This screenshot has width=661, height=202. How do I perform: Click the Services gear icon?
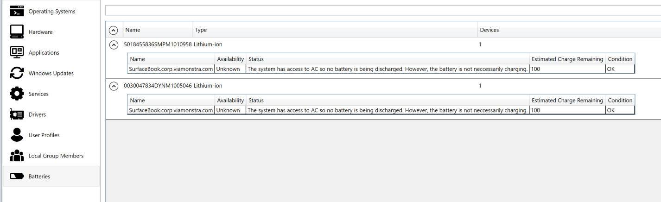(17, 94)
